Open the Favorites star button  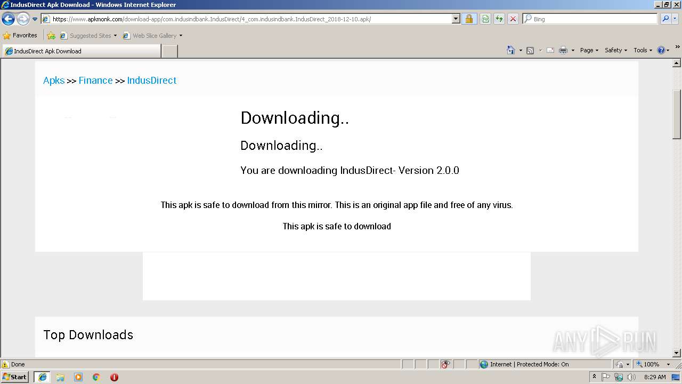20,35
